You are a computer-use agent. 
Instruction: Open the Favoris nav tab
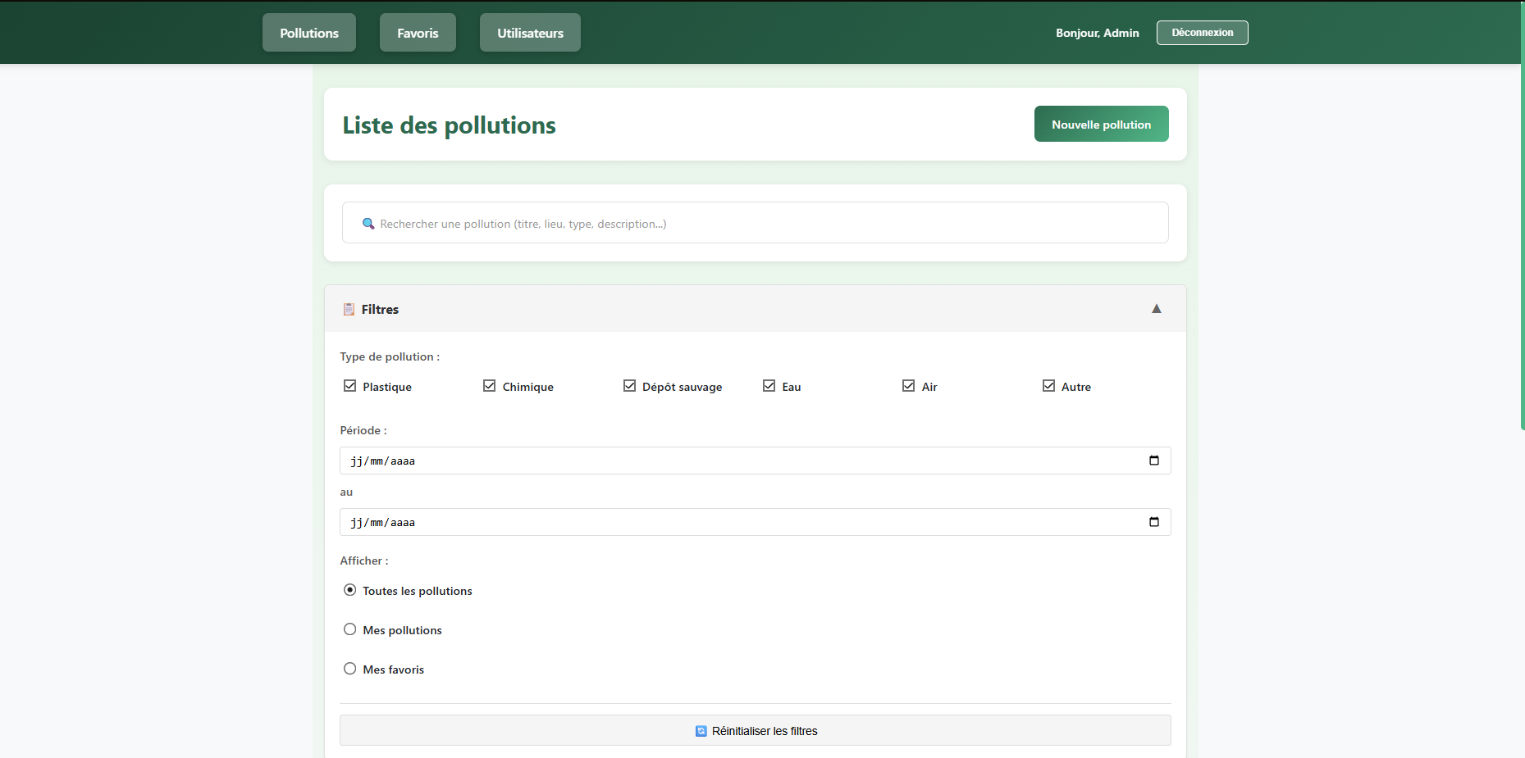coord(418,33)
